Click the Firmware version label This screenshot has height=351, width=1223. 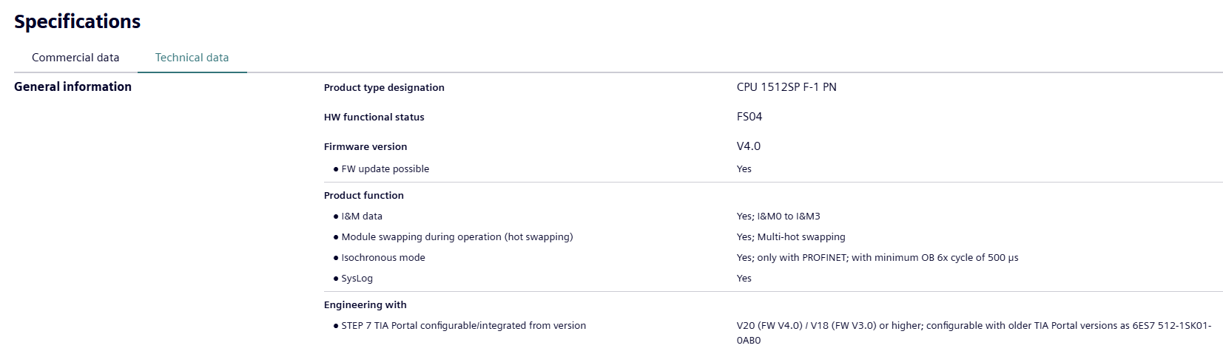click(x=365, y=146)
